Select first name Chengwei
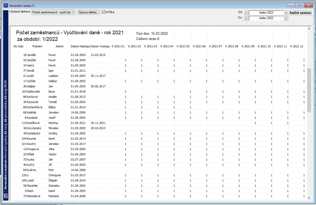The image size is (316, 205). pos(55,175)
